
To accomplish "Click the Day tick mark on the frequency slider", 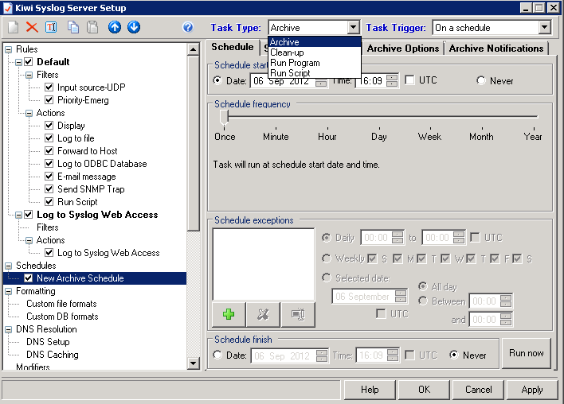I will pos(379,128).
